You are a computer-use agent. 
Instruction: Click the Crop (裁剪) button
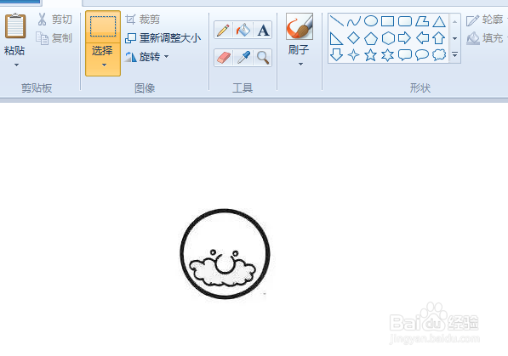point(143,20)
